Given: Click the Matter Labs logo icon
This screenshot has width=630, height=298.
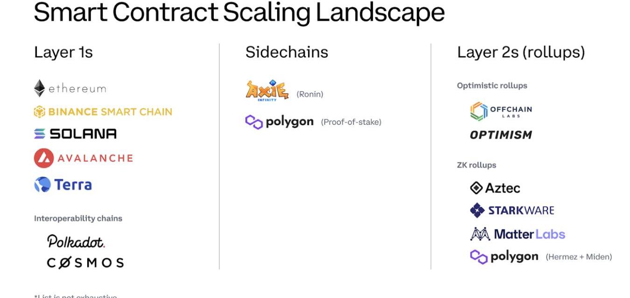Looking at the screenshot, I should 479,234.
